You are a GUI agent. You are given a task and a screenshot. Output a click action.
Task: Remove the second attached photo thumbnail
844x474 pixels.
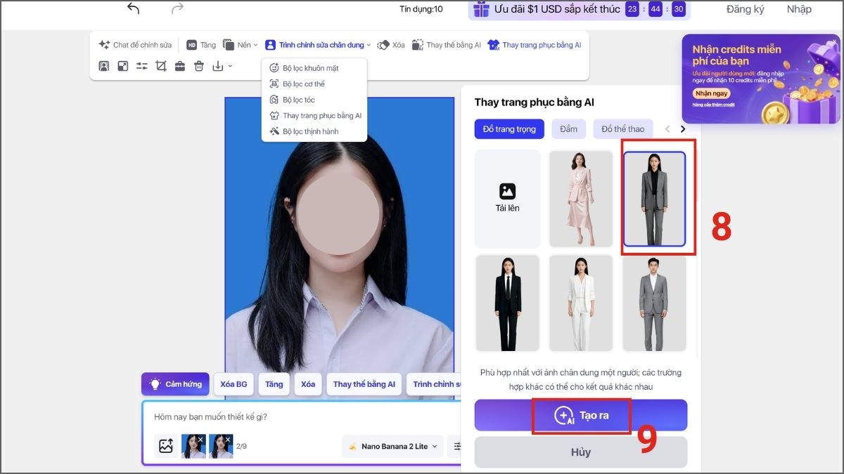(228, 439)
